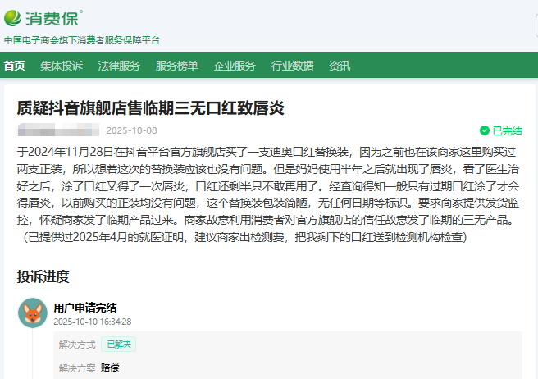
Task: Click the 用户申请完结 entry title
Action: pyautogui.click(x=85, y=308)
